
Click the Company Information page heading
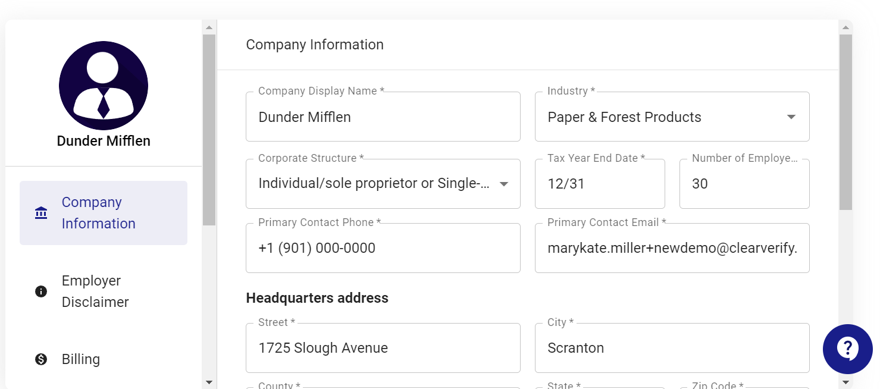point(315,45)
